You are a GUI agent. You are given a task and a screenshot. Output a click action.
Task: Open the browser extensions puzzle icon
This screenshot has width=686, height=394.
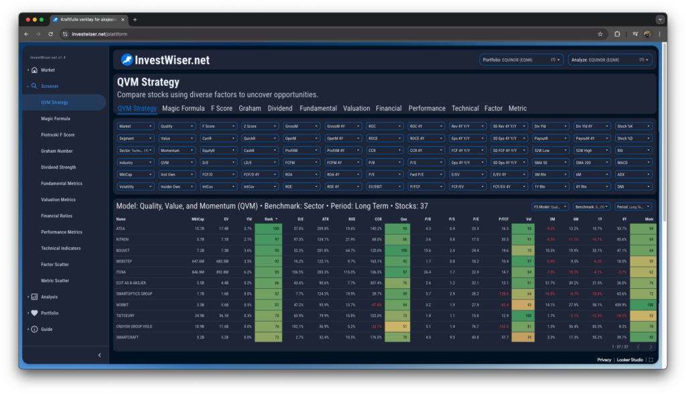(x=617, y=34)
